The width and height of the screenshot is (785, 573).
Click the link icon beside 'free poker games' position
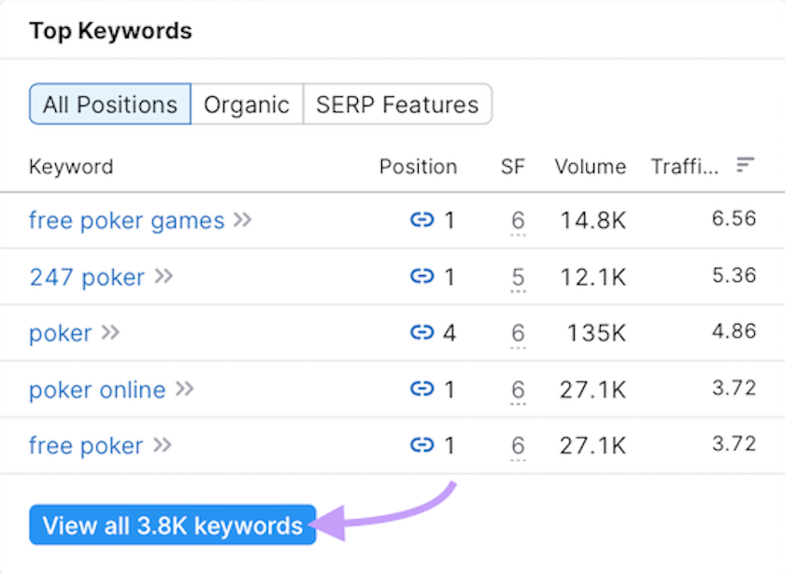(x=421, y=220)
